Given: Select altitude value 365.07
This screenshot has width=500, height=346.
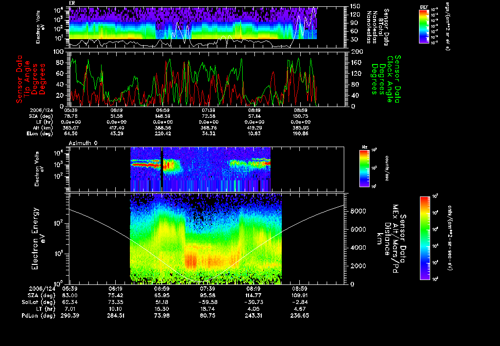Looking at the screenshot, I should pyautogui.click(x=71, y=128).
